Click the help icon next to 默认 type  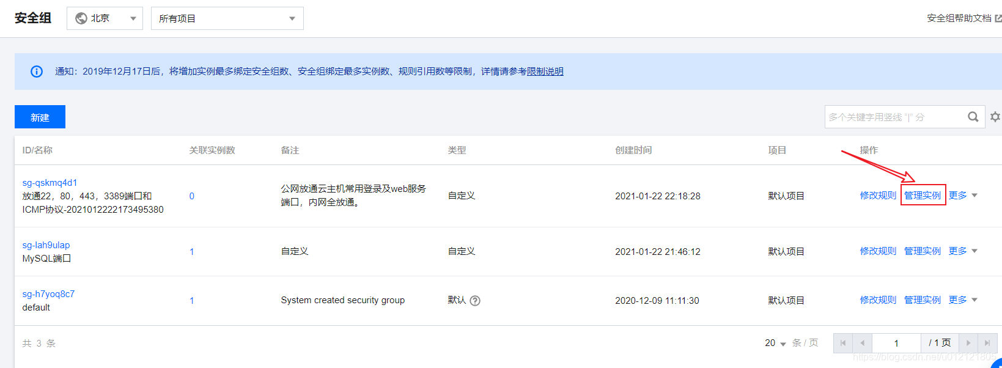coord(475,301)
